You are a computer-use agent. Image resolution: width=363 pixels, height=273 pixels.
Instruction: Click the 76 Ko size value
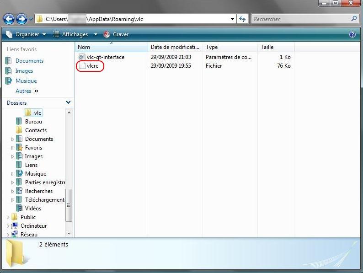284,66
